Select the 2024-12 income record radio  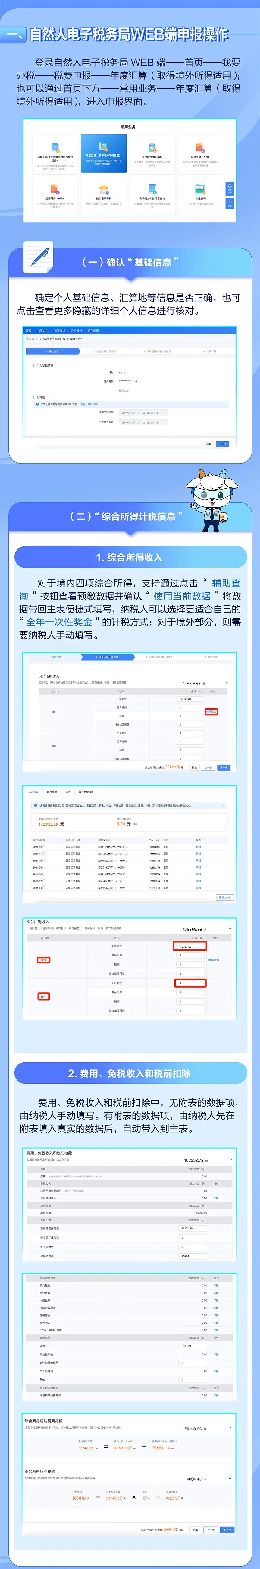tap(44, 847)
